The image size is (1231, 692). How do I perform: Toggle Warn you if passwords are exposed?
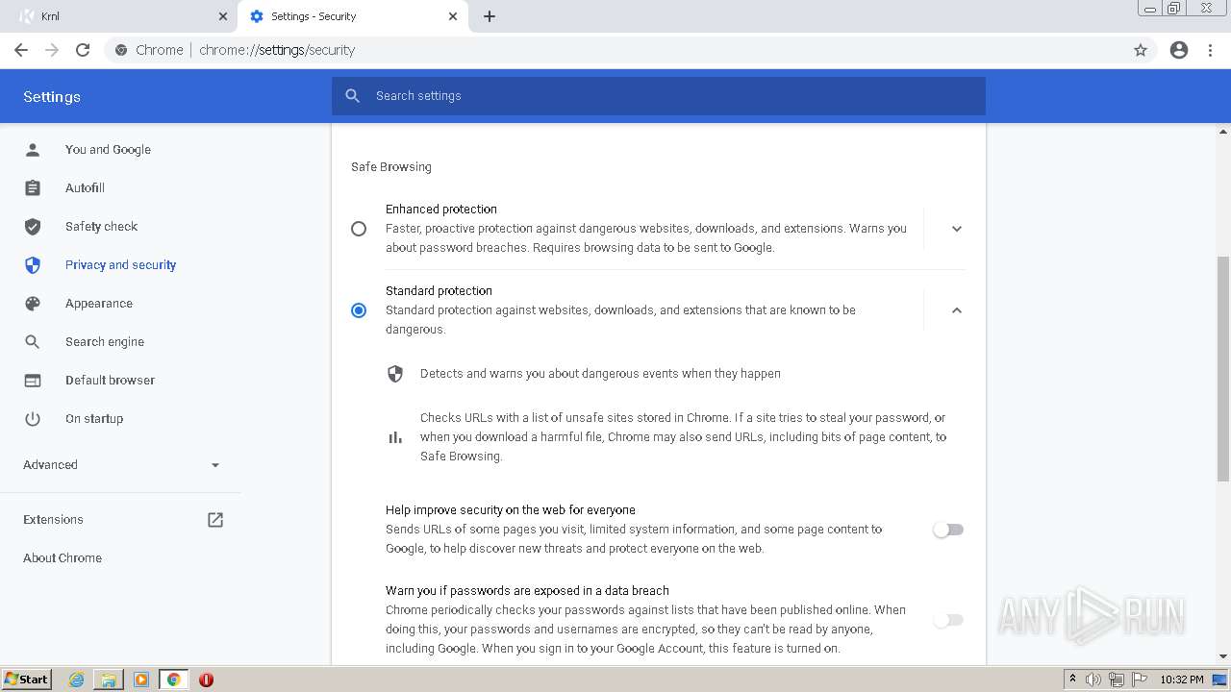948,620
